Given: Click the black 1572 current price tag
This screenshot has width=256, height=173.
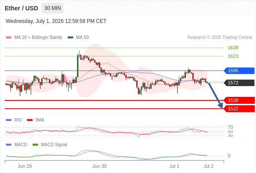Looking at the screenshot, I should click(x=239, y=83).
